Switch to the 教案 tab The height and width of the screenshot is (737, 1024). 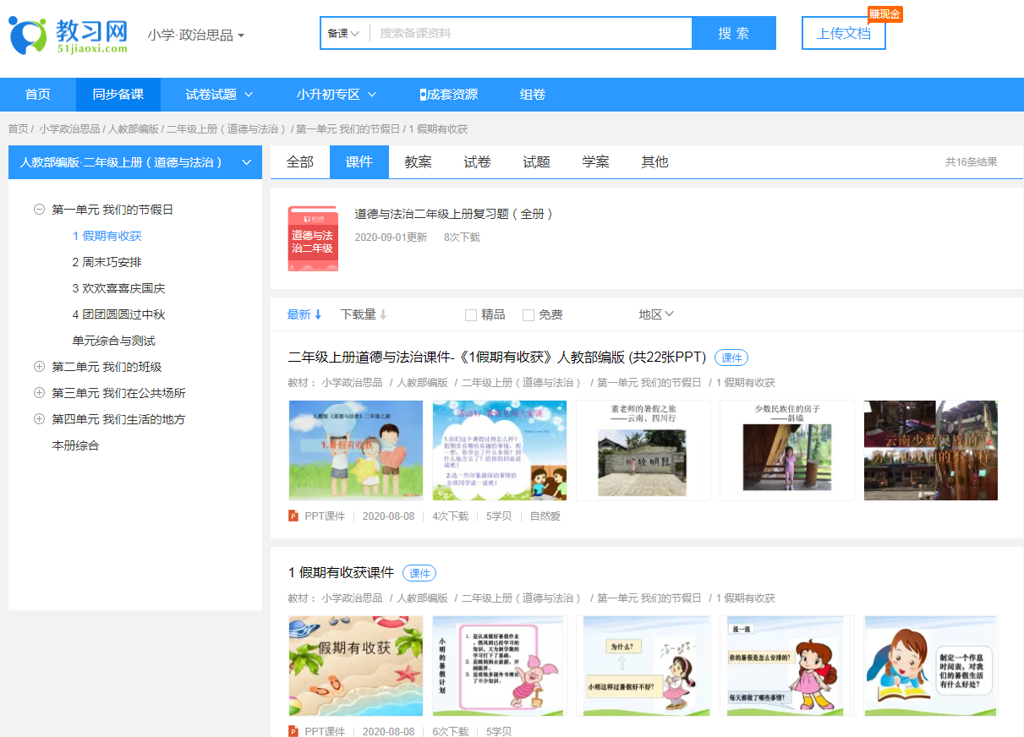coord(419,162)
